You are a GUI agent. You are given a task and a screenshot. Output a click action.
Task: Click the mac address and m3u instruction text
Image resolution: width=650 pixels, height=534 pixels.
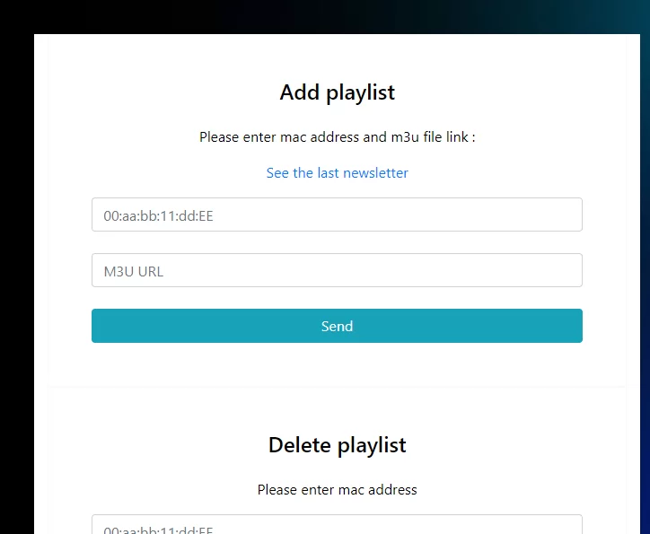tap(337, 136)
